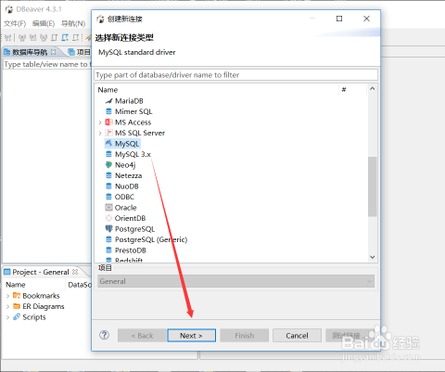The image size is (445, 372).
Task: Expand the ER Diagrams folder
Action: 7,306
